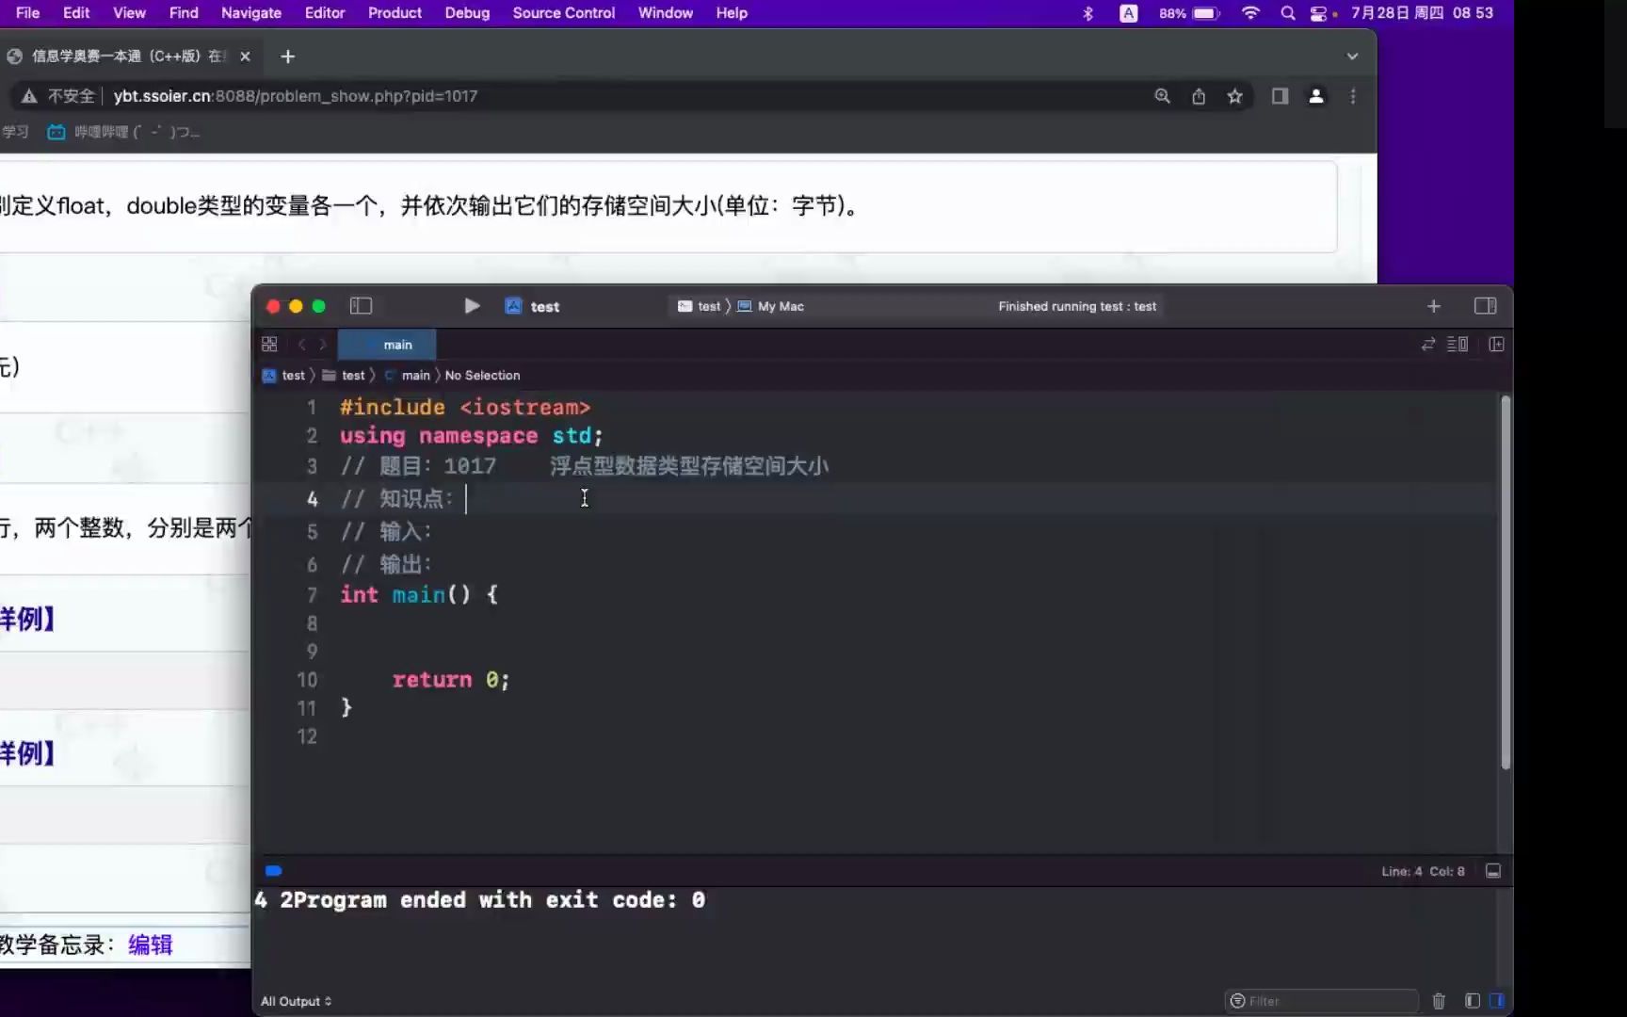Toggle the debug area bar icon

click(1492, 871)
